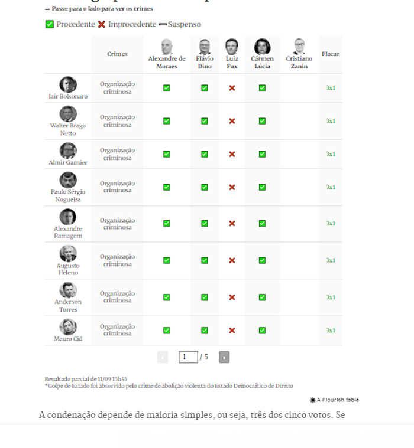Click Cármen Lúcia's portrait photo
The height and width of the screenshot is (448, 414).
point(262,47)
